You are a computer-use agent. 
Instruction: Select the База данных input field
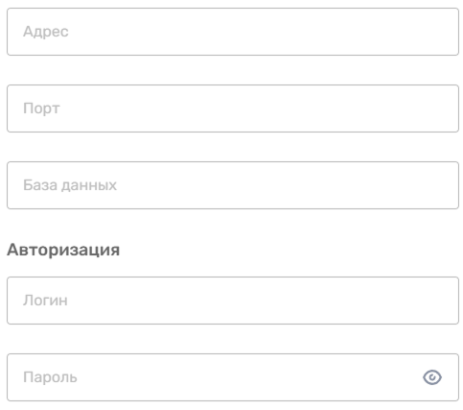point(233,185)
